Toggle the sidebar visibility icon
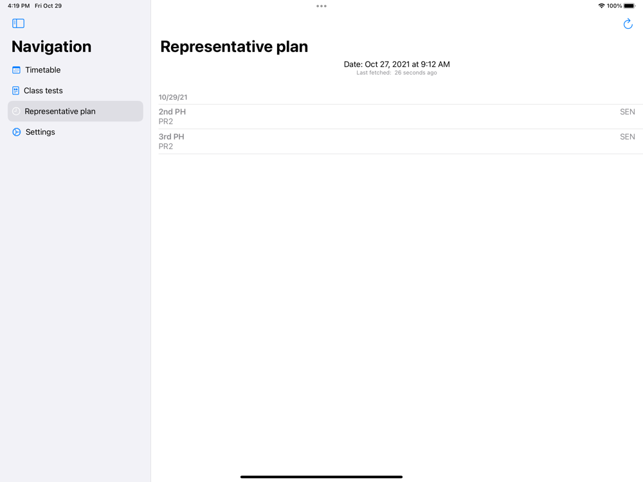This screenshot has width=643, height=482. pyautogui.click(x=18, y=24)
